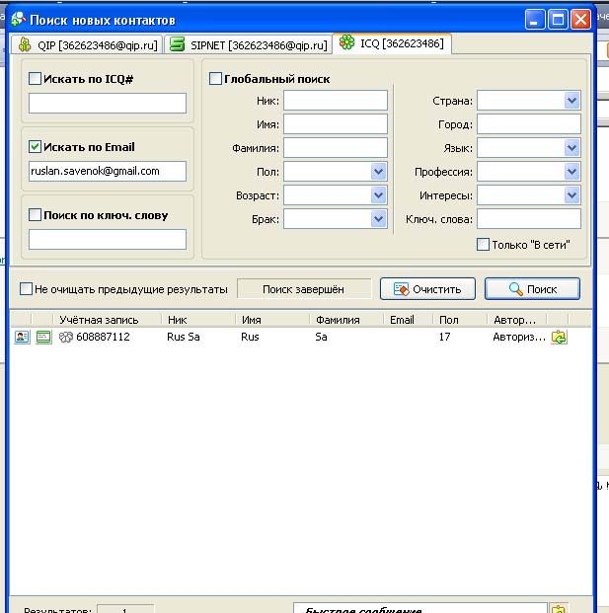The width and height of the screenshot is (609, 613).
Task: Click the Город input field
Action: (x=529, y=124)
